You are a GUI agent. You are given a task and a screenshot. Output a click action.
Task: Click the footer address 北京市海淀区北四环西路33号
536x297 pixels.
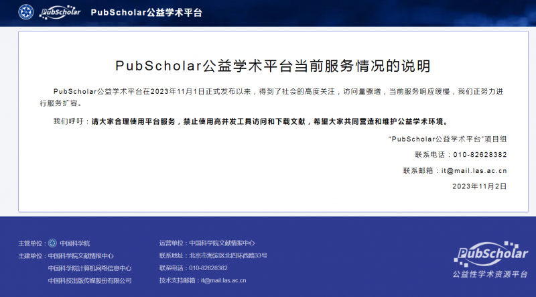pyautogui.click(x=228, y=255)
